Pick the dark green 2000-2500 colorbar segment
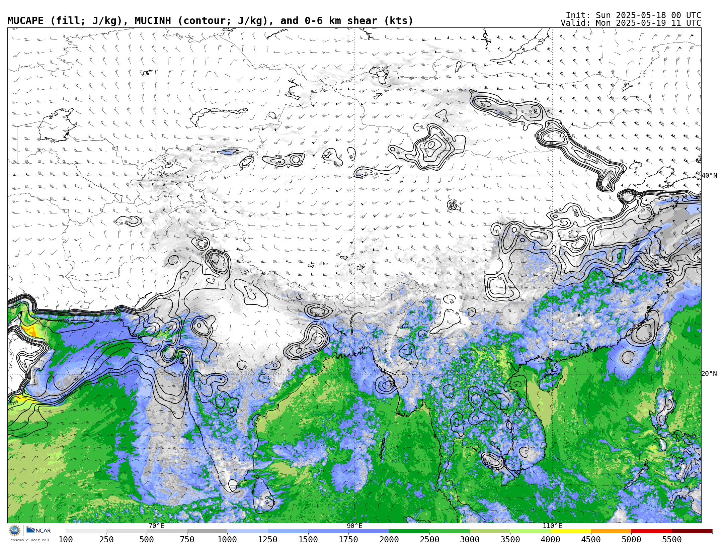The width and height of the screenshot is (723, 544). [409, 531]
